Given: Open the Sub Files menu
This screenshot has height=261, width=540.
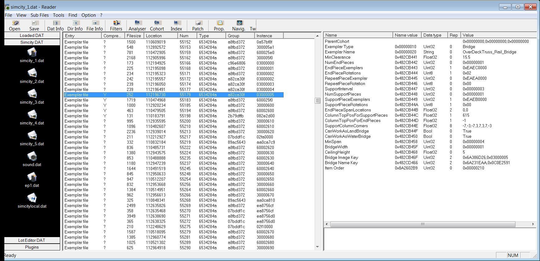Looking at the screenshot, I should click(40, 15).
